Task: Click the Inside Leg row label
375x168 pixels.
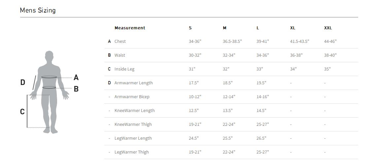Action: click(x=124, y=69)
